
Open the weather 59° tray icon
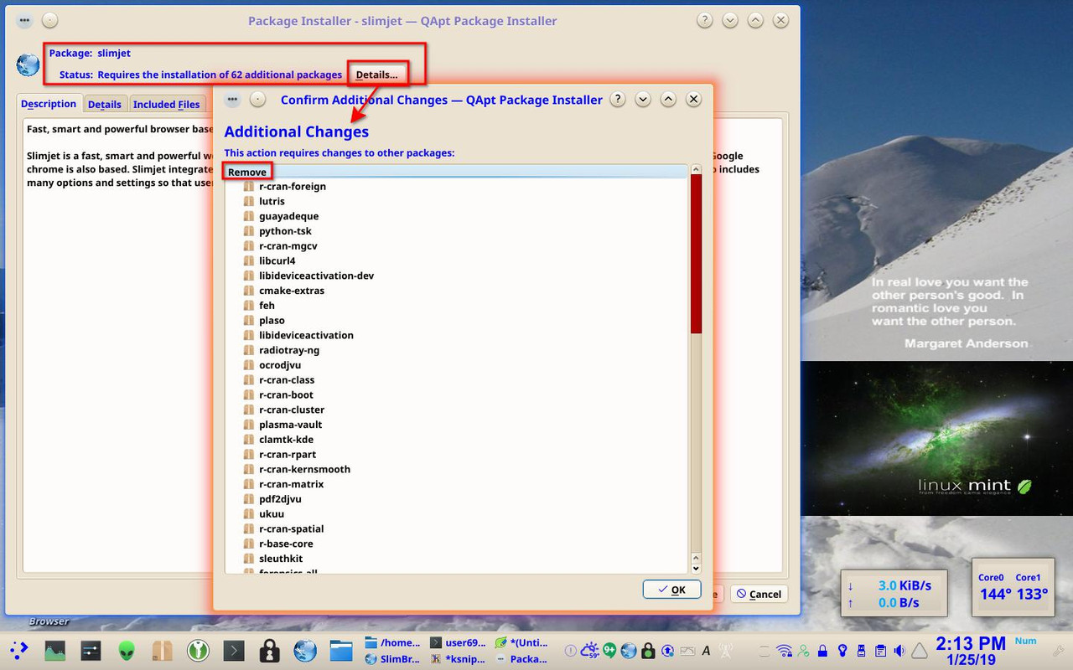coord(590,651)
